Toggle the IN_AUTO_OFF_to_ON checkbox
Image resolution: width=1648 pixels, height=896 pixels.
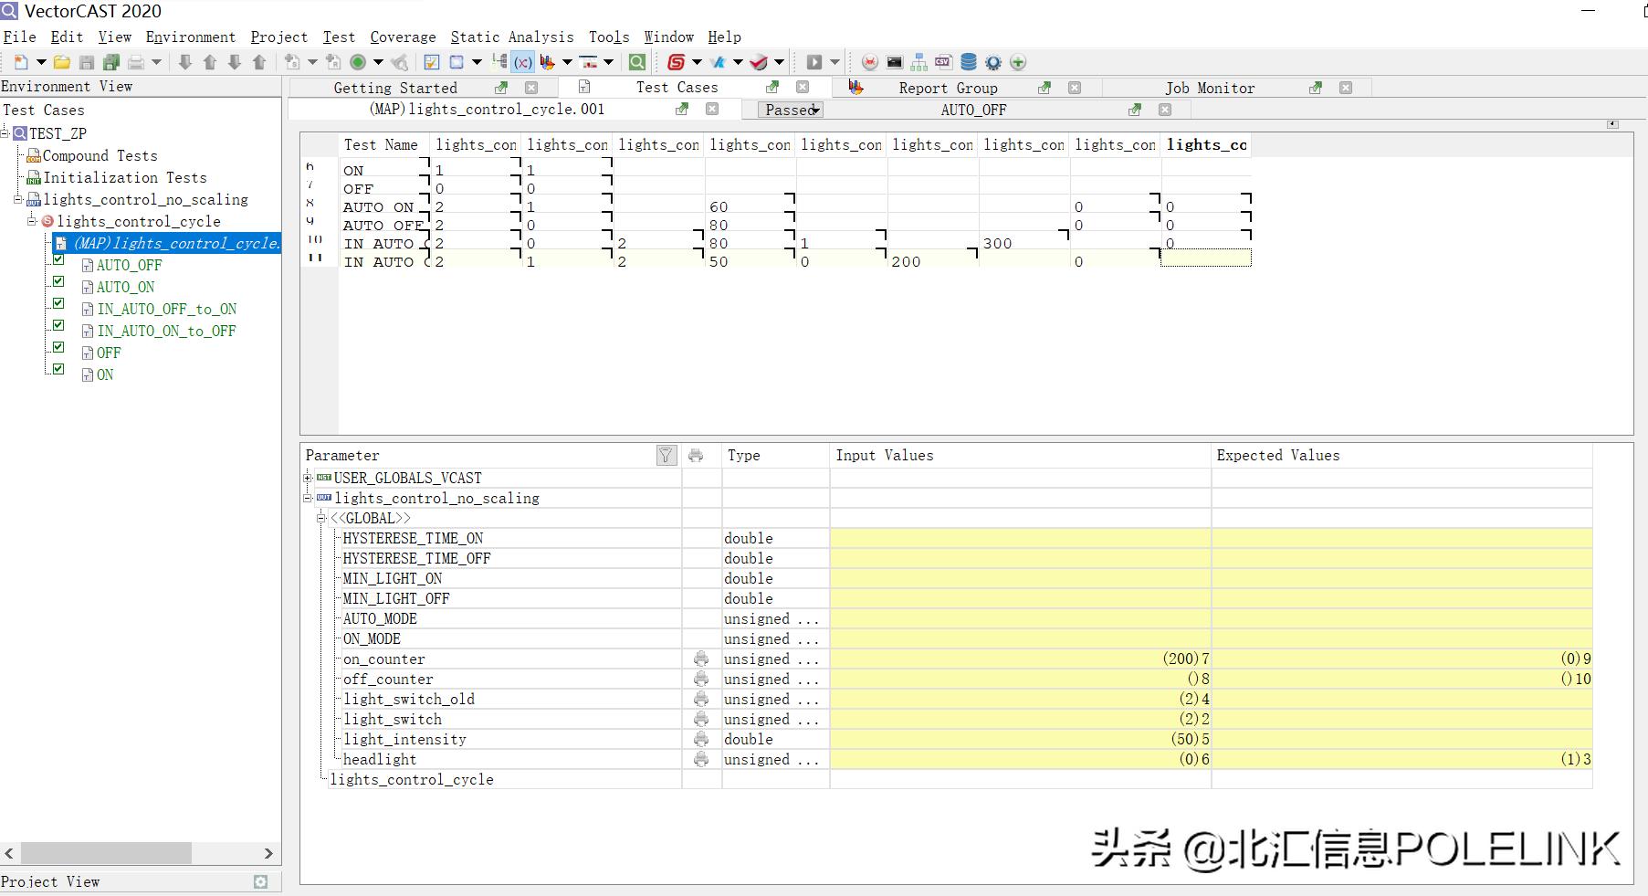point(58,303)
